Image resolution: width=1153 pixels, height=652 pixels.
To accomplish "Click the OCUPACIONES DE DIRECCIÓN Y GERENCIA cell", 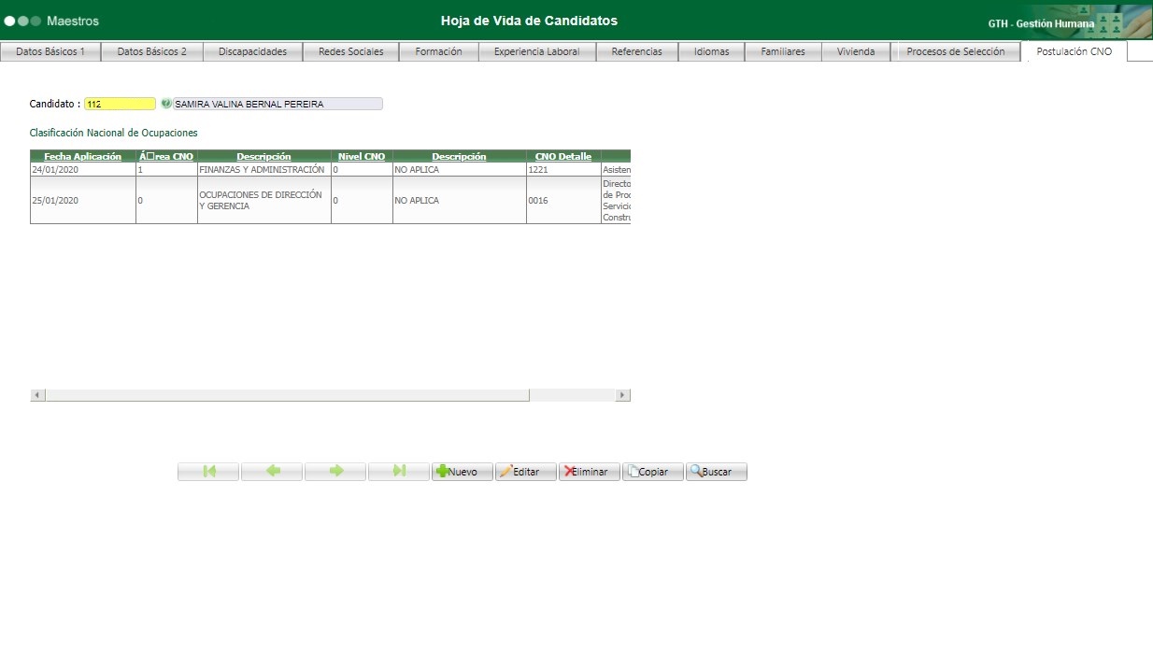I will tap(264, 200).
